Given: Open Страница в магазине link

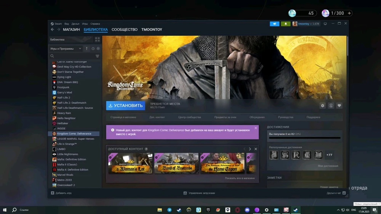Looking at the screenshot, I should [x=123, y=117].
